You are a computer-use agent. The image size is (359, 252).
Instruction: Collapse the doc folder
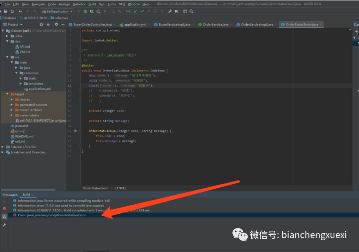click(7, 41)
